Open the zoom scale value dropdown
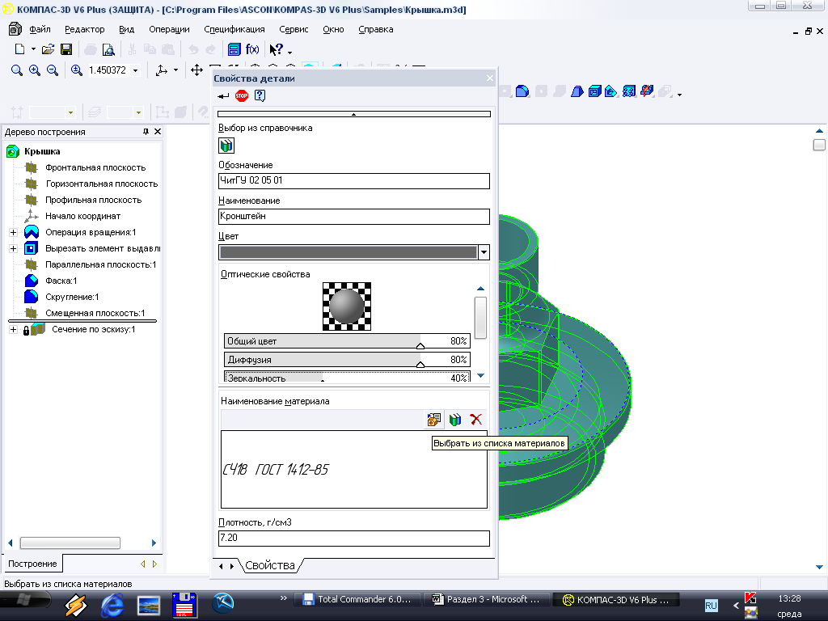This screenshot has height=621, width=828. [136, 70]
